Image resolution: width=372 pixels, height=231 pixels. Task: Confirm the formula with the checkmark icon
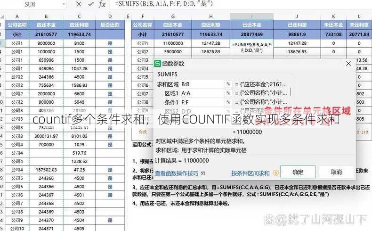tap(90, 4)
